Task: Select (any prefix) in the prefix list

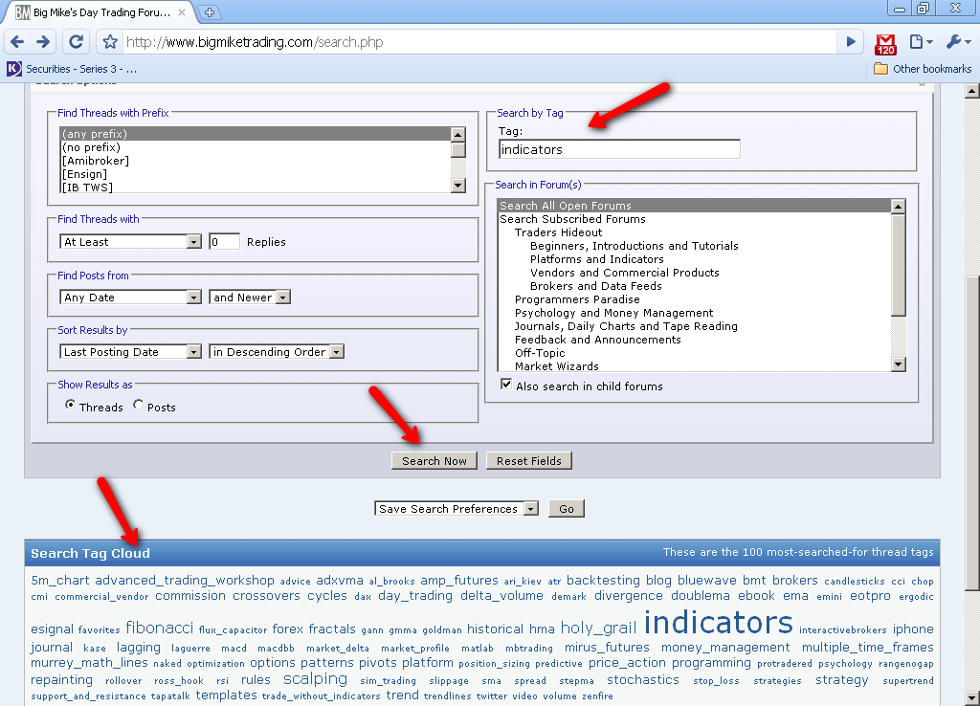Action: (x=256, y=134)
